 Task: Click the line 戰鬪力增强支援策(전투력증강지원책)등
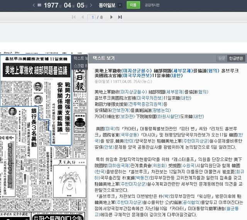point(131,104)
